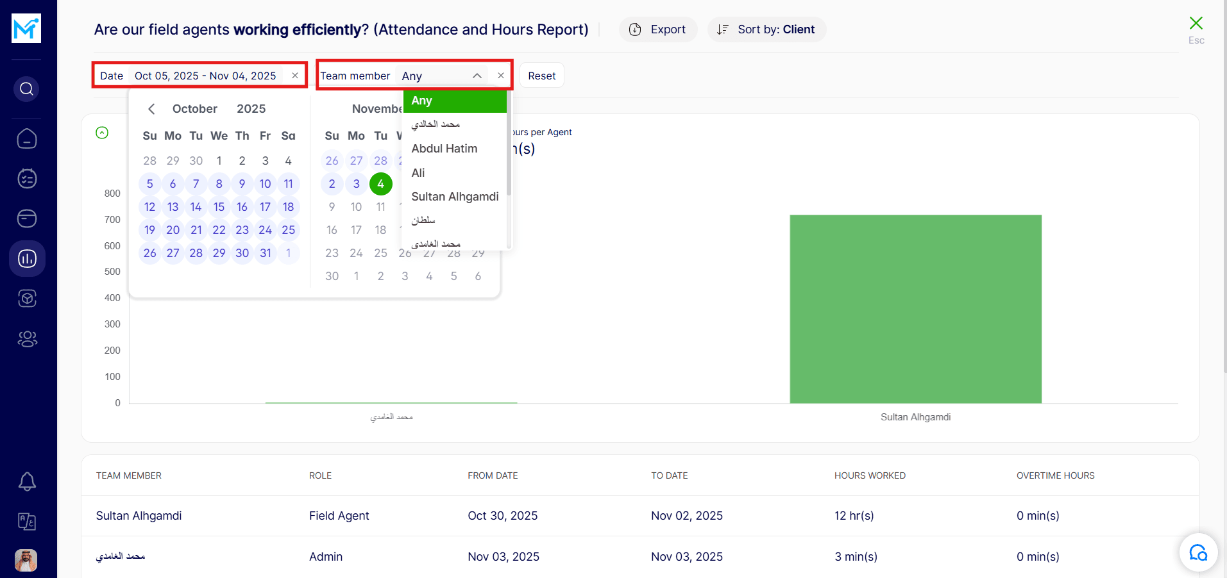Image resolution: width=1227 pixels, height=578 pixels.
Task: Click the Export button
Action: (658, 29)
